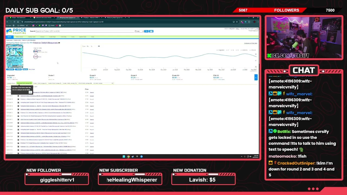Click the PriceCharting logo

coord(16,31)
